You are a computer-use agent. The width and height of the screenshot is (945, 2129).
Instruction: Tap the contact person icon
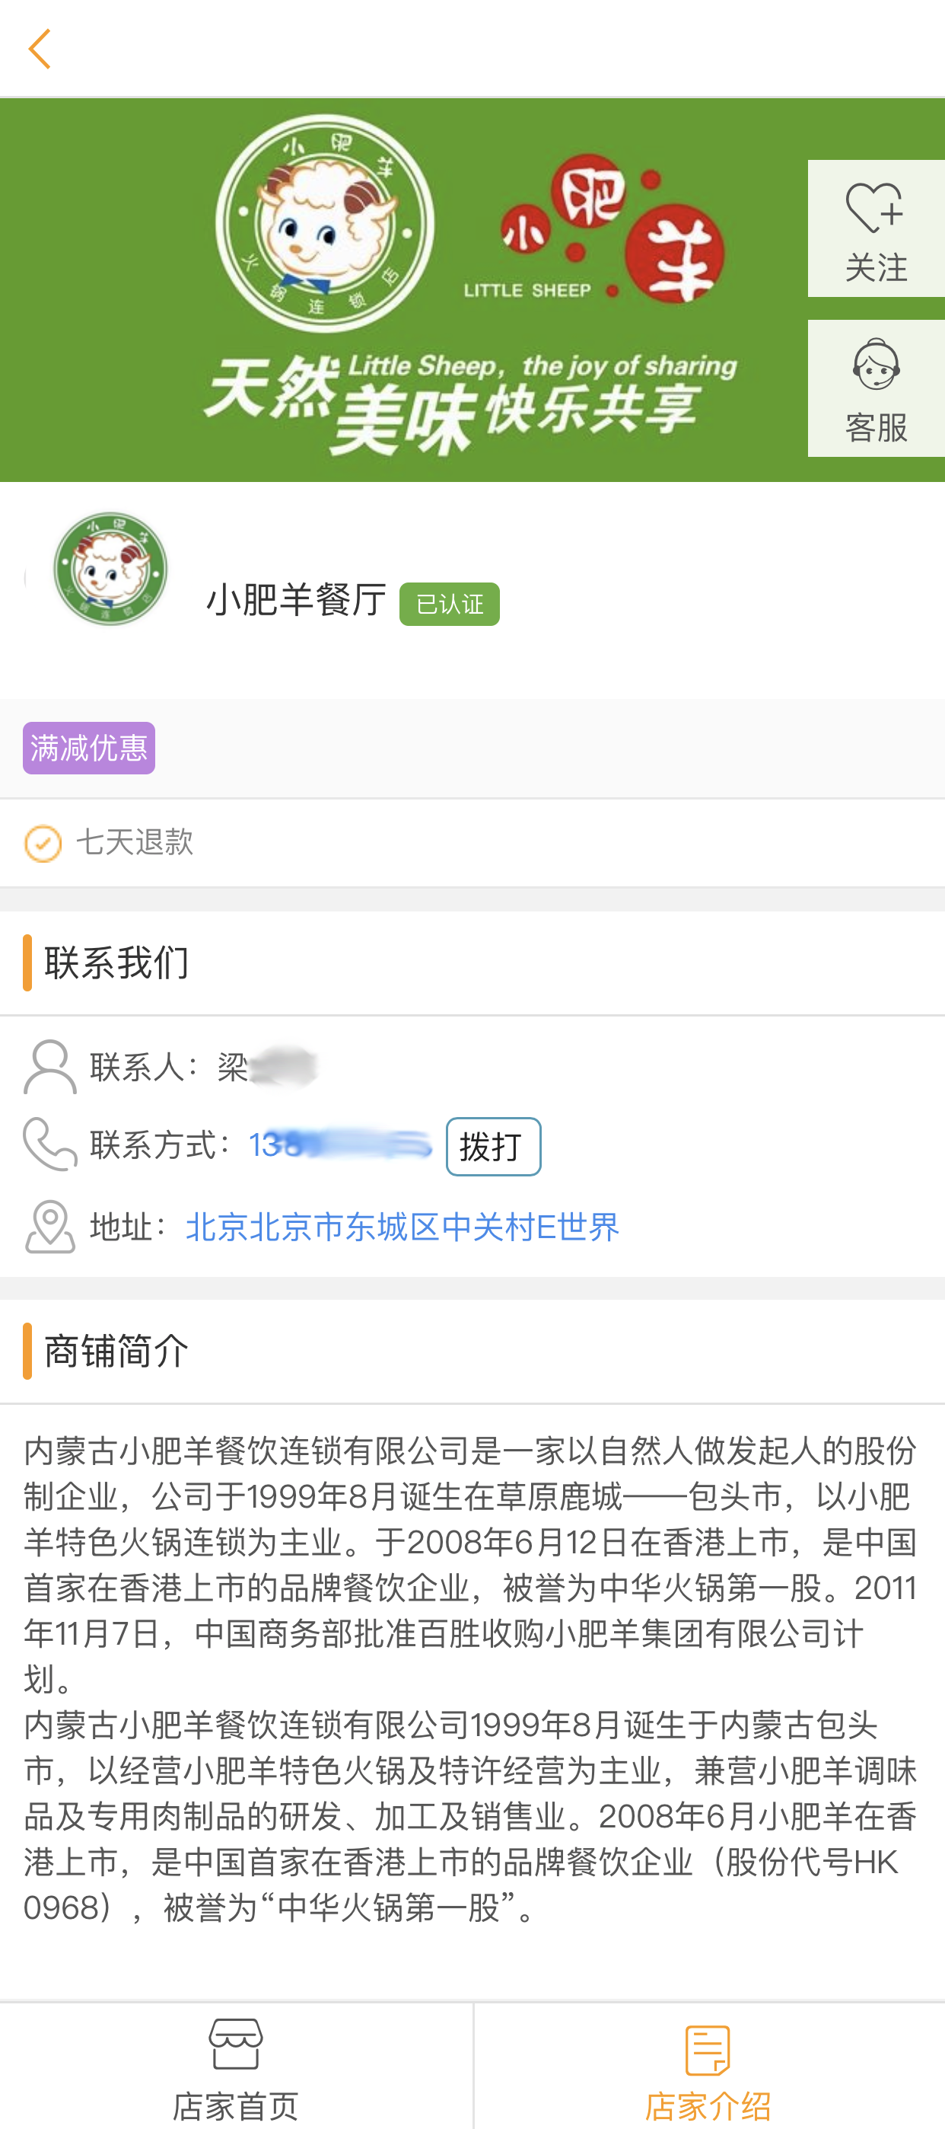point(49,1066)
